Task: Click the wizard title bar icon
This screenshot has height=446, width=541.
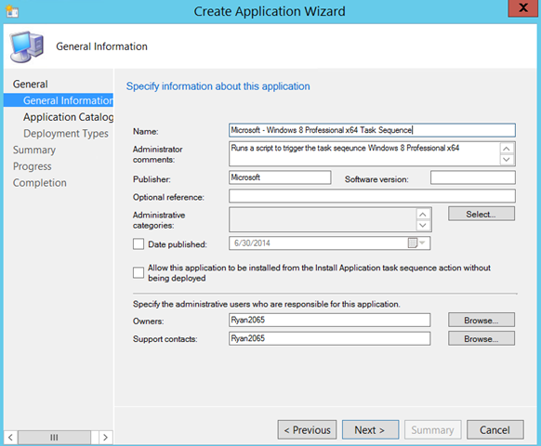Action: pos(12,11)
